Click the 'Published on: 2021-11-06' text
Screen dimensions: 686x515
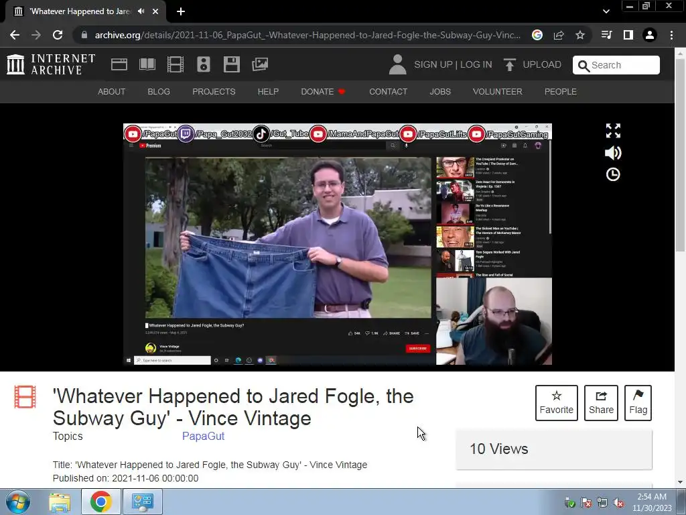point(125,478)
